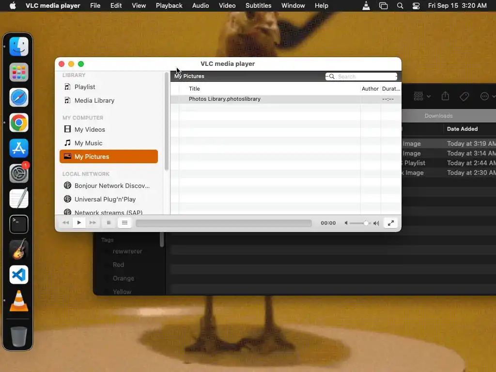This screenshot has width=496, height=372.
Task: Open the Audio menu
Action: point(201,6)
